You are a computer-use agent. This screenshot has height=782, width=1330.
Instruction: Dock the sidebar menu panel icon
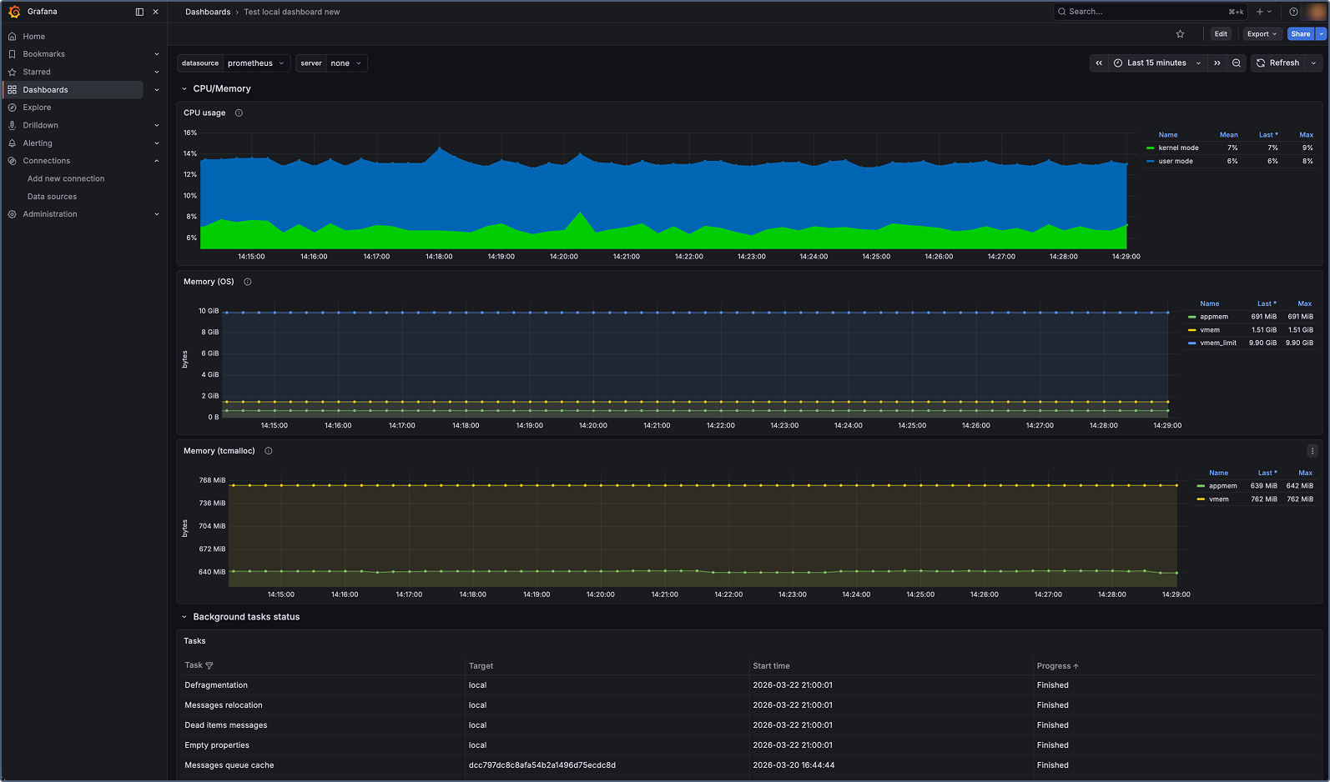pyautogui.click(x=139, y=12)
